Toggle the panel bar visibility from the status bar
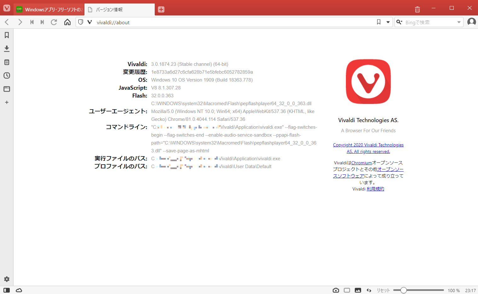 [6, 290]
